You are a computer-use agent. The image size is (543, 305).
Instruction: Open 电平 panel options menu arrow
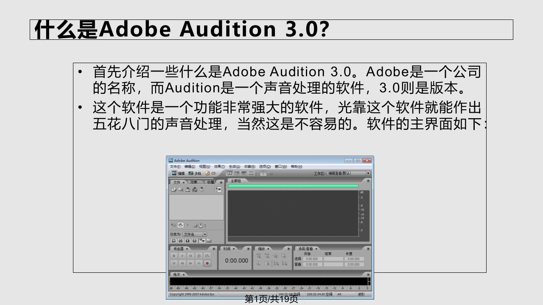pyautogui.click(x=368, y=274)
